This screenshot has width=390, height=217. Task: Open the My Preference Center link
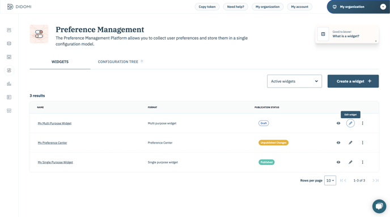(x=52, y=142)
